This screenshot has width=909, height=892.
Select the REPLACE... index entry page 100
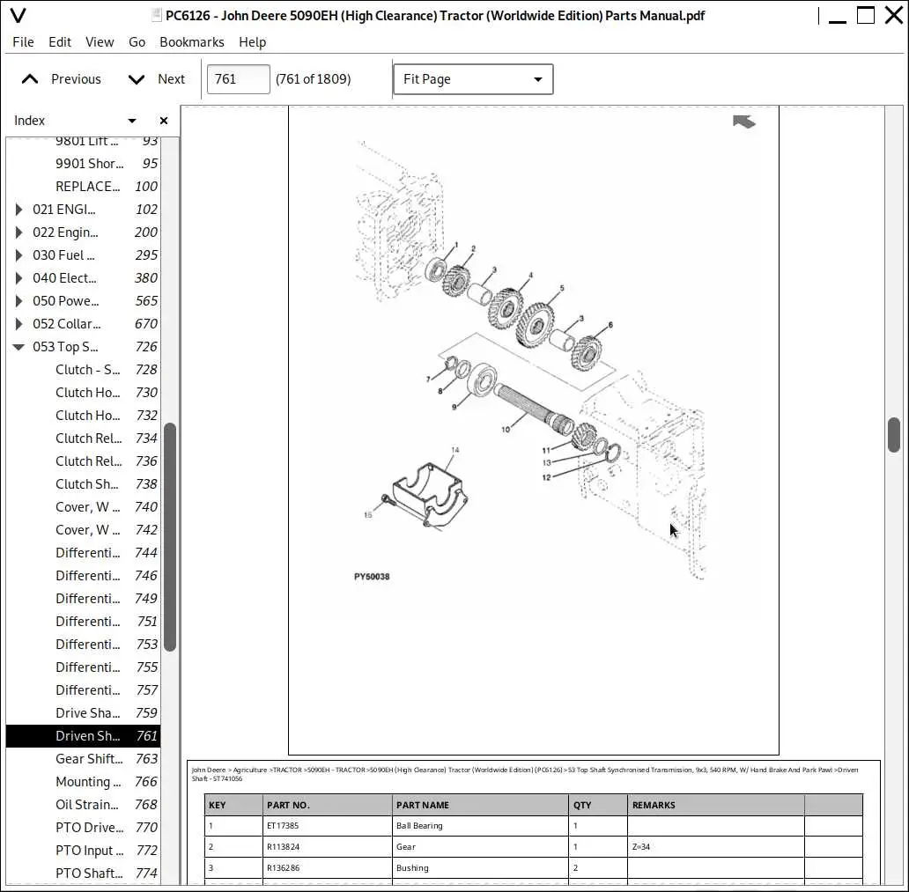pyautogui.click(x=83, y=187)
